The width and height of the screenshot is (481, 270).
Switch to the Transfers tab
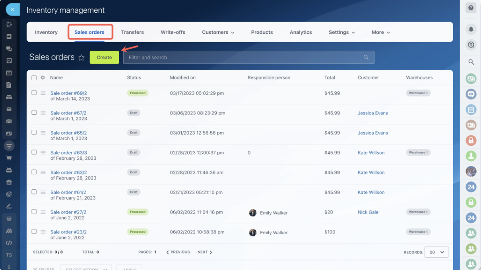pos(132,32)
